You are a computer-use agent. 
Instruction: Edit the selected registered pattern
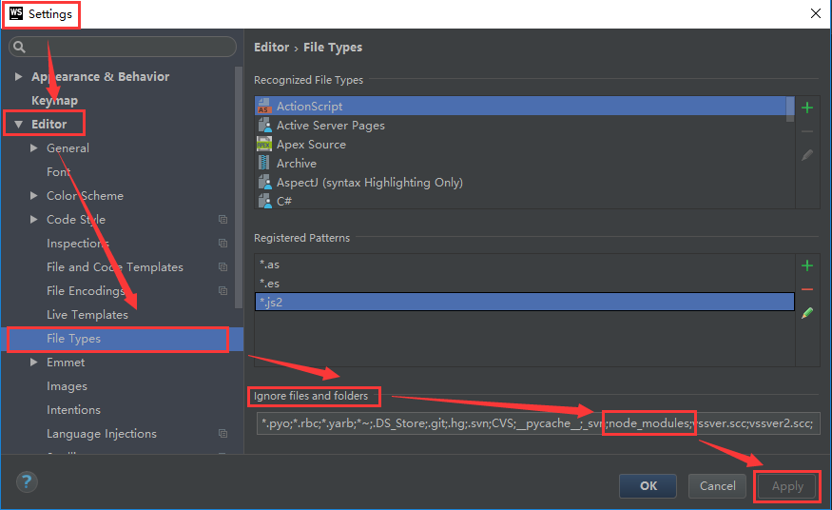807,313
